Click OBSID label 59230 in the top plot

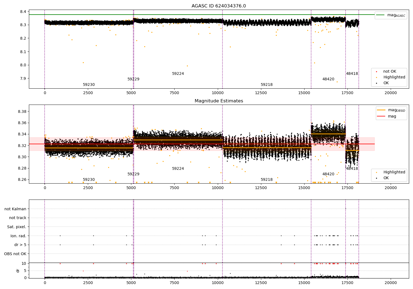click(89, 85)
